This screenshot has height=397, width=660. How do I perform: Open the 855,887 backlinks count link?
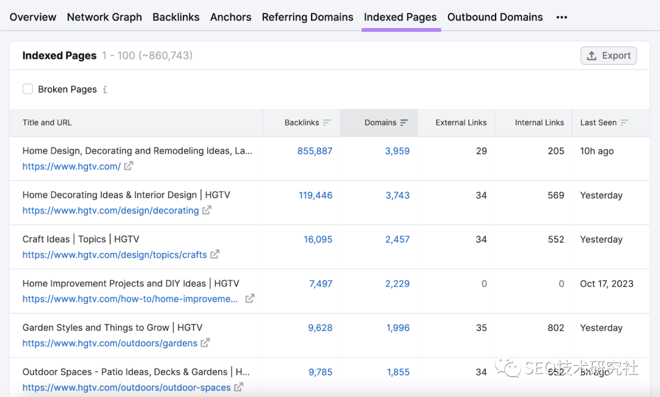coord(315,151)
